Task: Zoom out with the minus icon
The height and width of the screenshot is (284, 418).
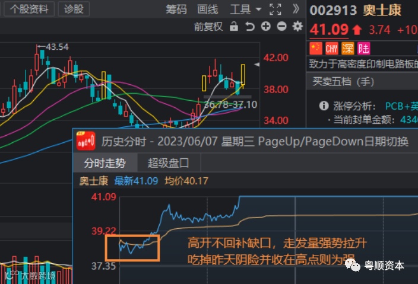Action: 281,26
